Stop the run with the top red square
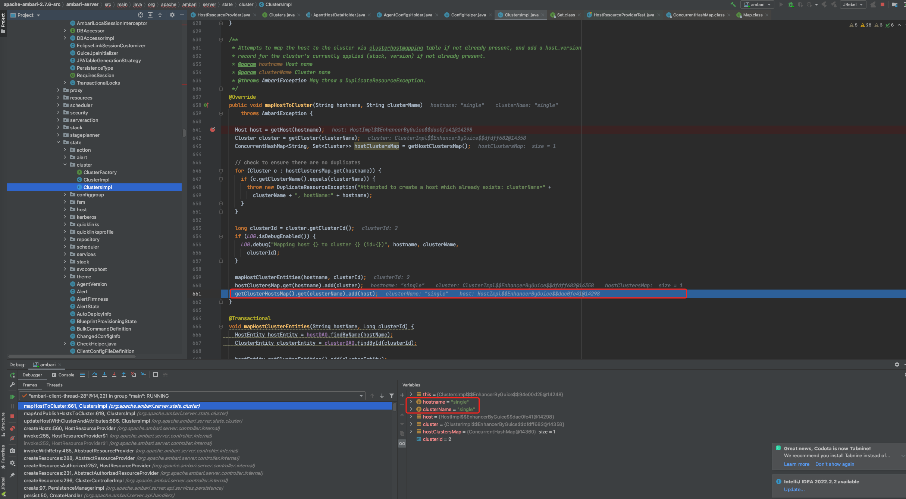Screen dimensions: 906x499 pyautogui.click(x=883, y=4)
